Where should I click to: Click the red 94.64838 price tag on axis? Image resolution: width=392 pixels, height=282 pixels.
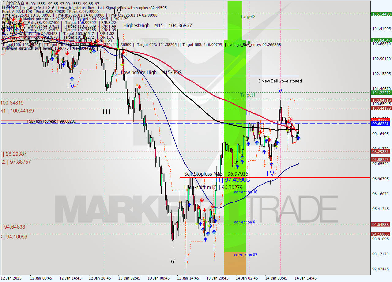click(381, 224)
